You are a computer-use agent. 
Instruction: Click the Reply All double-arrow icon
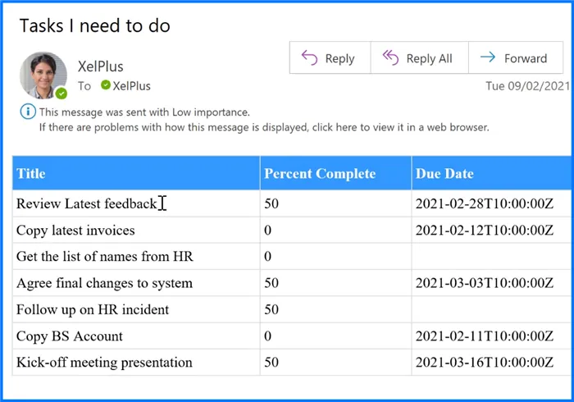click(391, 57)
